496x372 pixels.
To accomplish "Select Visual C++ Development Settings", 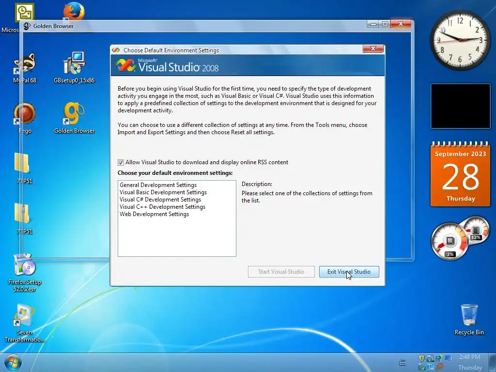I will click(163, 207).
